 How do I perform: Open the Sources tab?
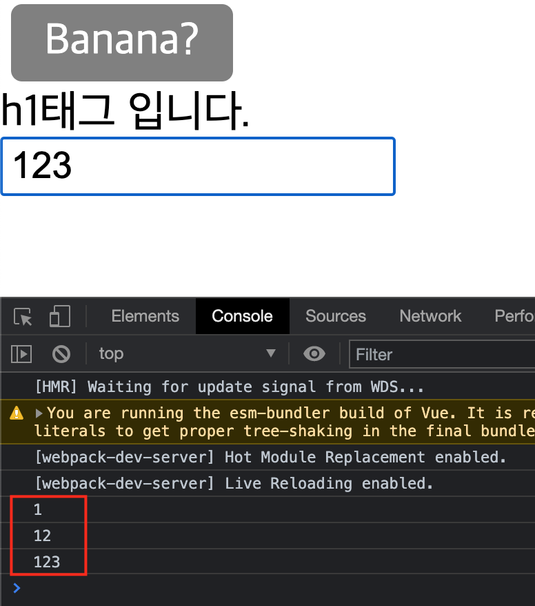click(336, 316)
